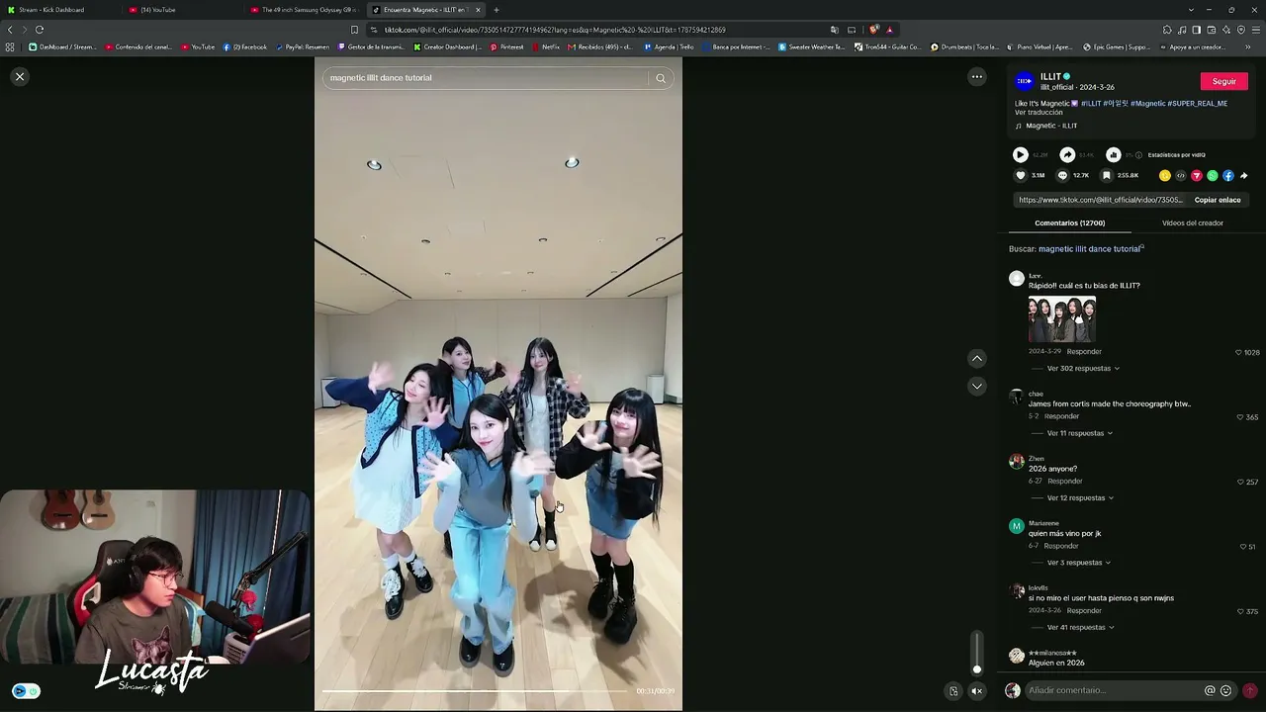Open the three-dot more options menu
Image resolution: width=1266 pixels, height=712 pixels.
click(977, 76)
